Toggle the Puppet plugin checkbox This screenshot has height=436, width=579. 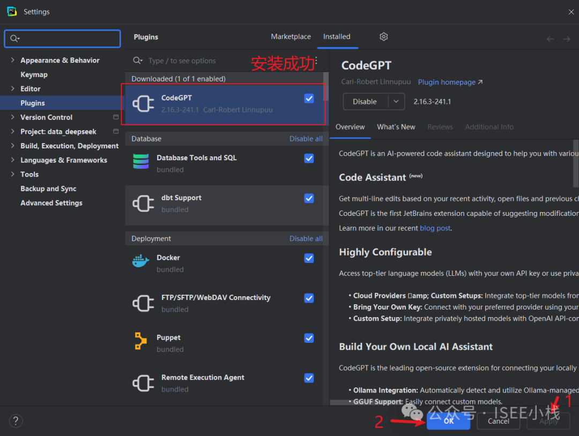pyautogui.click(x=309, y=338)
